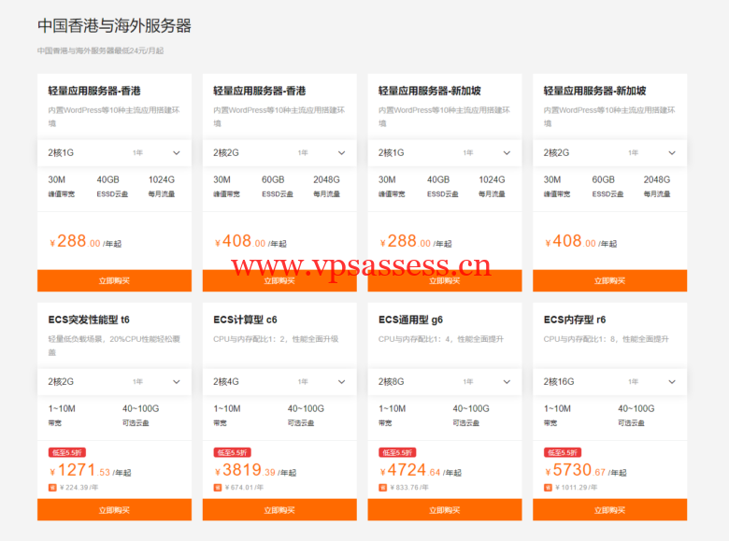
Task: Click the orange icon beside ¥674.01/年
Action: point(218,487)
